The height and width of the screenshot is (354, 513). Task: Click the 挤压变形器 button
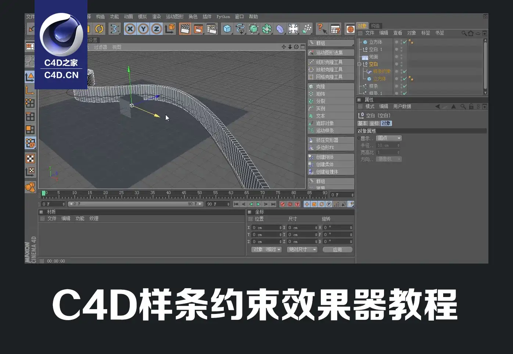pos(331,140)
